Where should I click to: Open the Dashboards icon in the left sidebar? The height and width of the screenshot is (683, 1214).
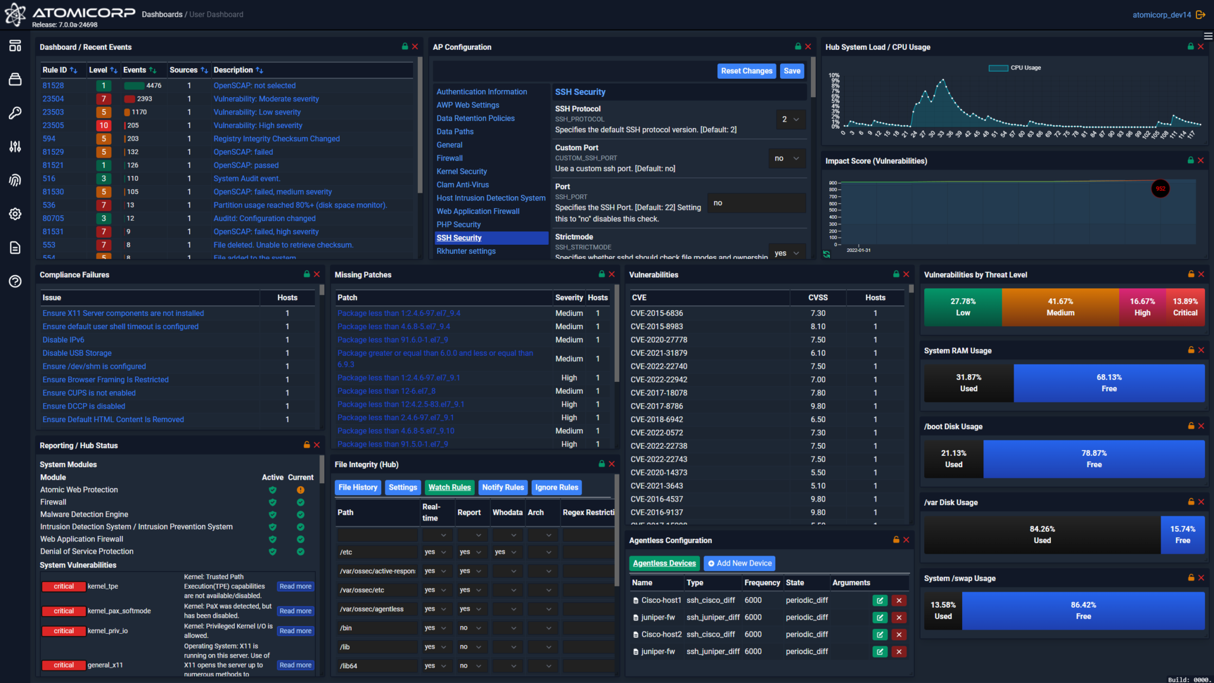pos(15,45)
